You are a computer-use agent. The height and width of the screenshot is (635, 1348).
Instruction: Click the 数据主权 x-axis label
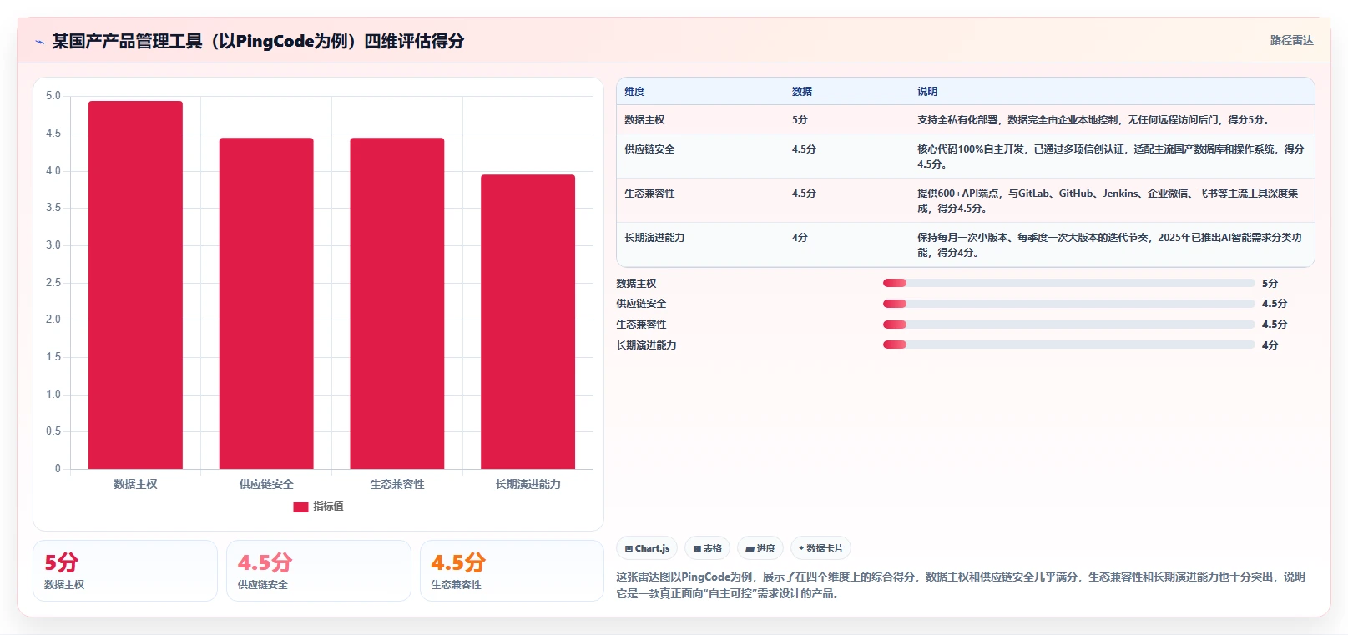click(x=135, y=484)
